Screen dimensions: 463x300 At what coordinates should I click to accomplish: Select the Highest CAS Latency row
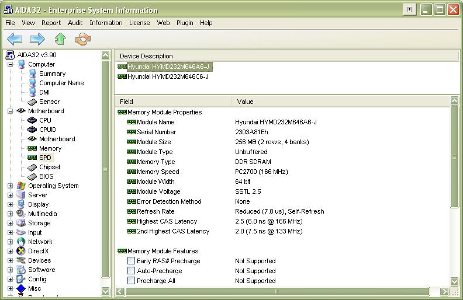click(x=282, y=221)
